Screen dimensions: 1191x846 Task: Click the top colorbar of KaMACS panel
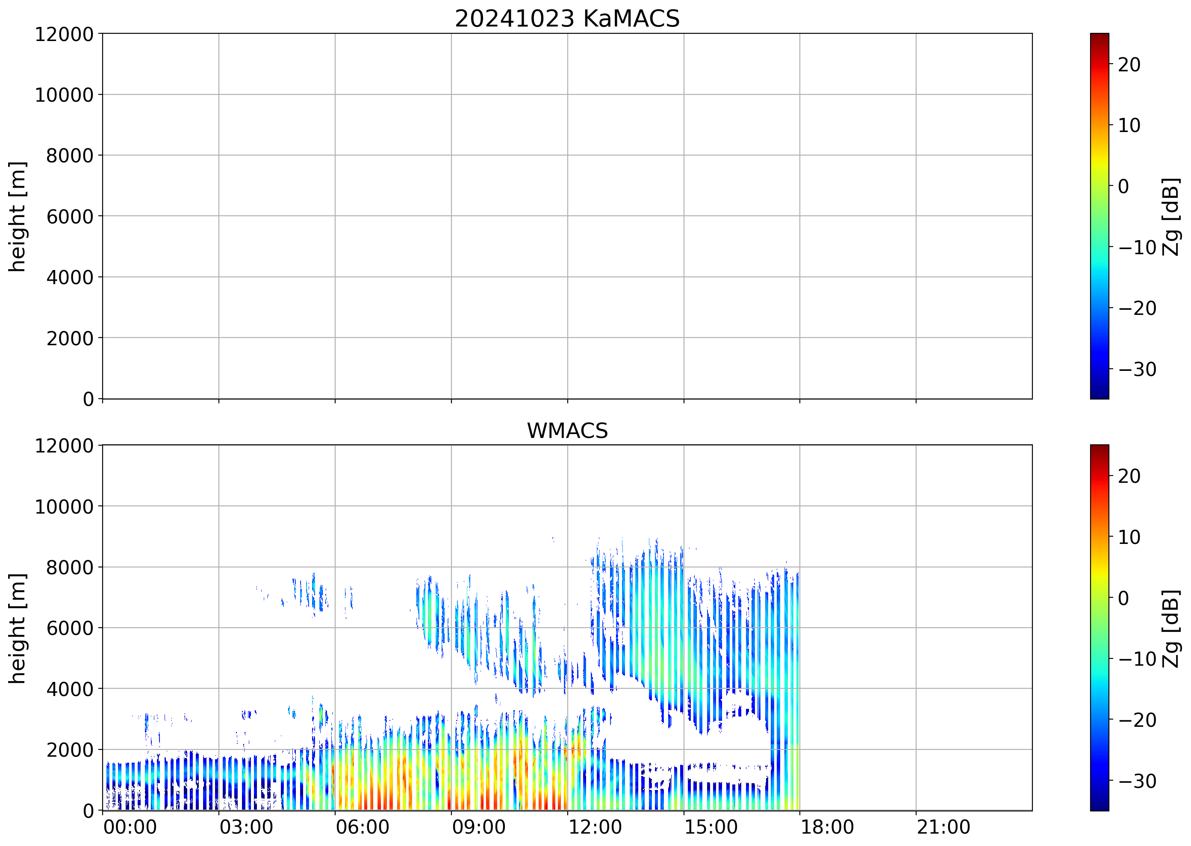point(1099,216)
